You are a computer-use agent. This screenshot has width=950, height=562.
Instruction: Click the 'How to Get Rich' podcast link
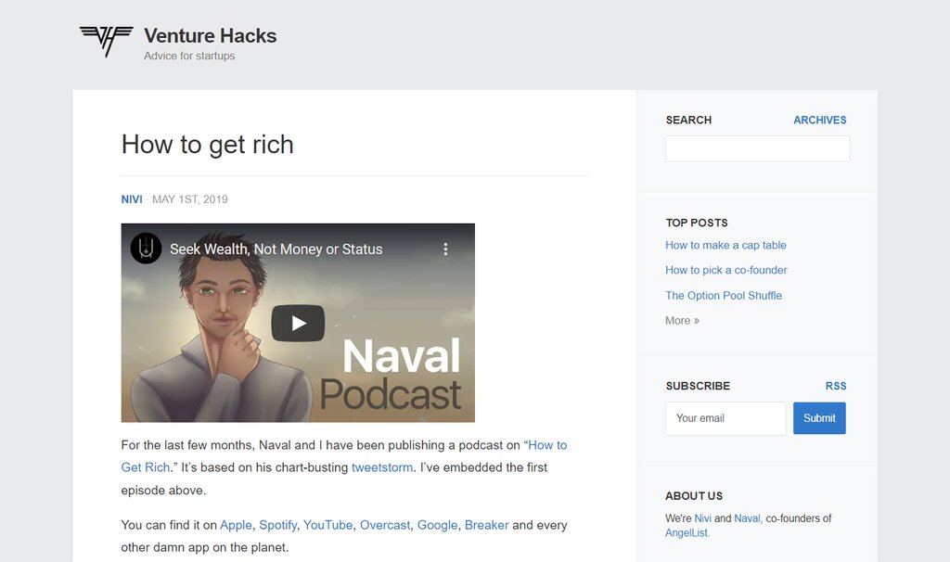coord(547,445)
